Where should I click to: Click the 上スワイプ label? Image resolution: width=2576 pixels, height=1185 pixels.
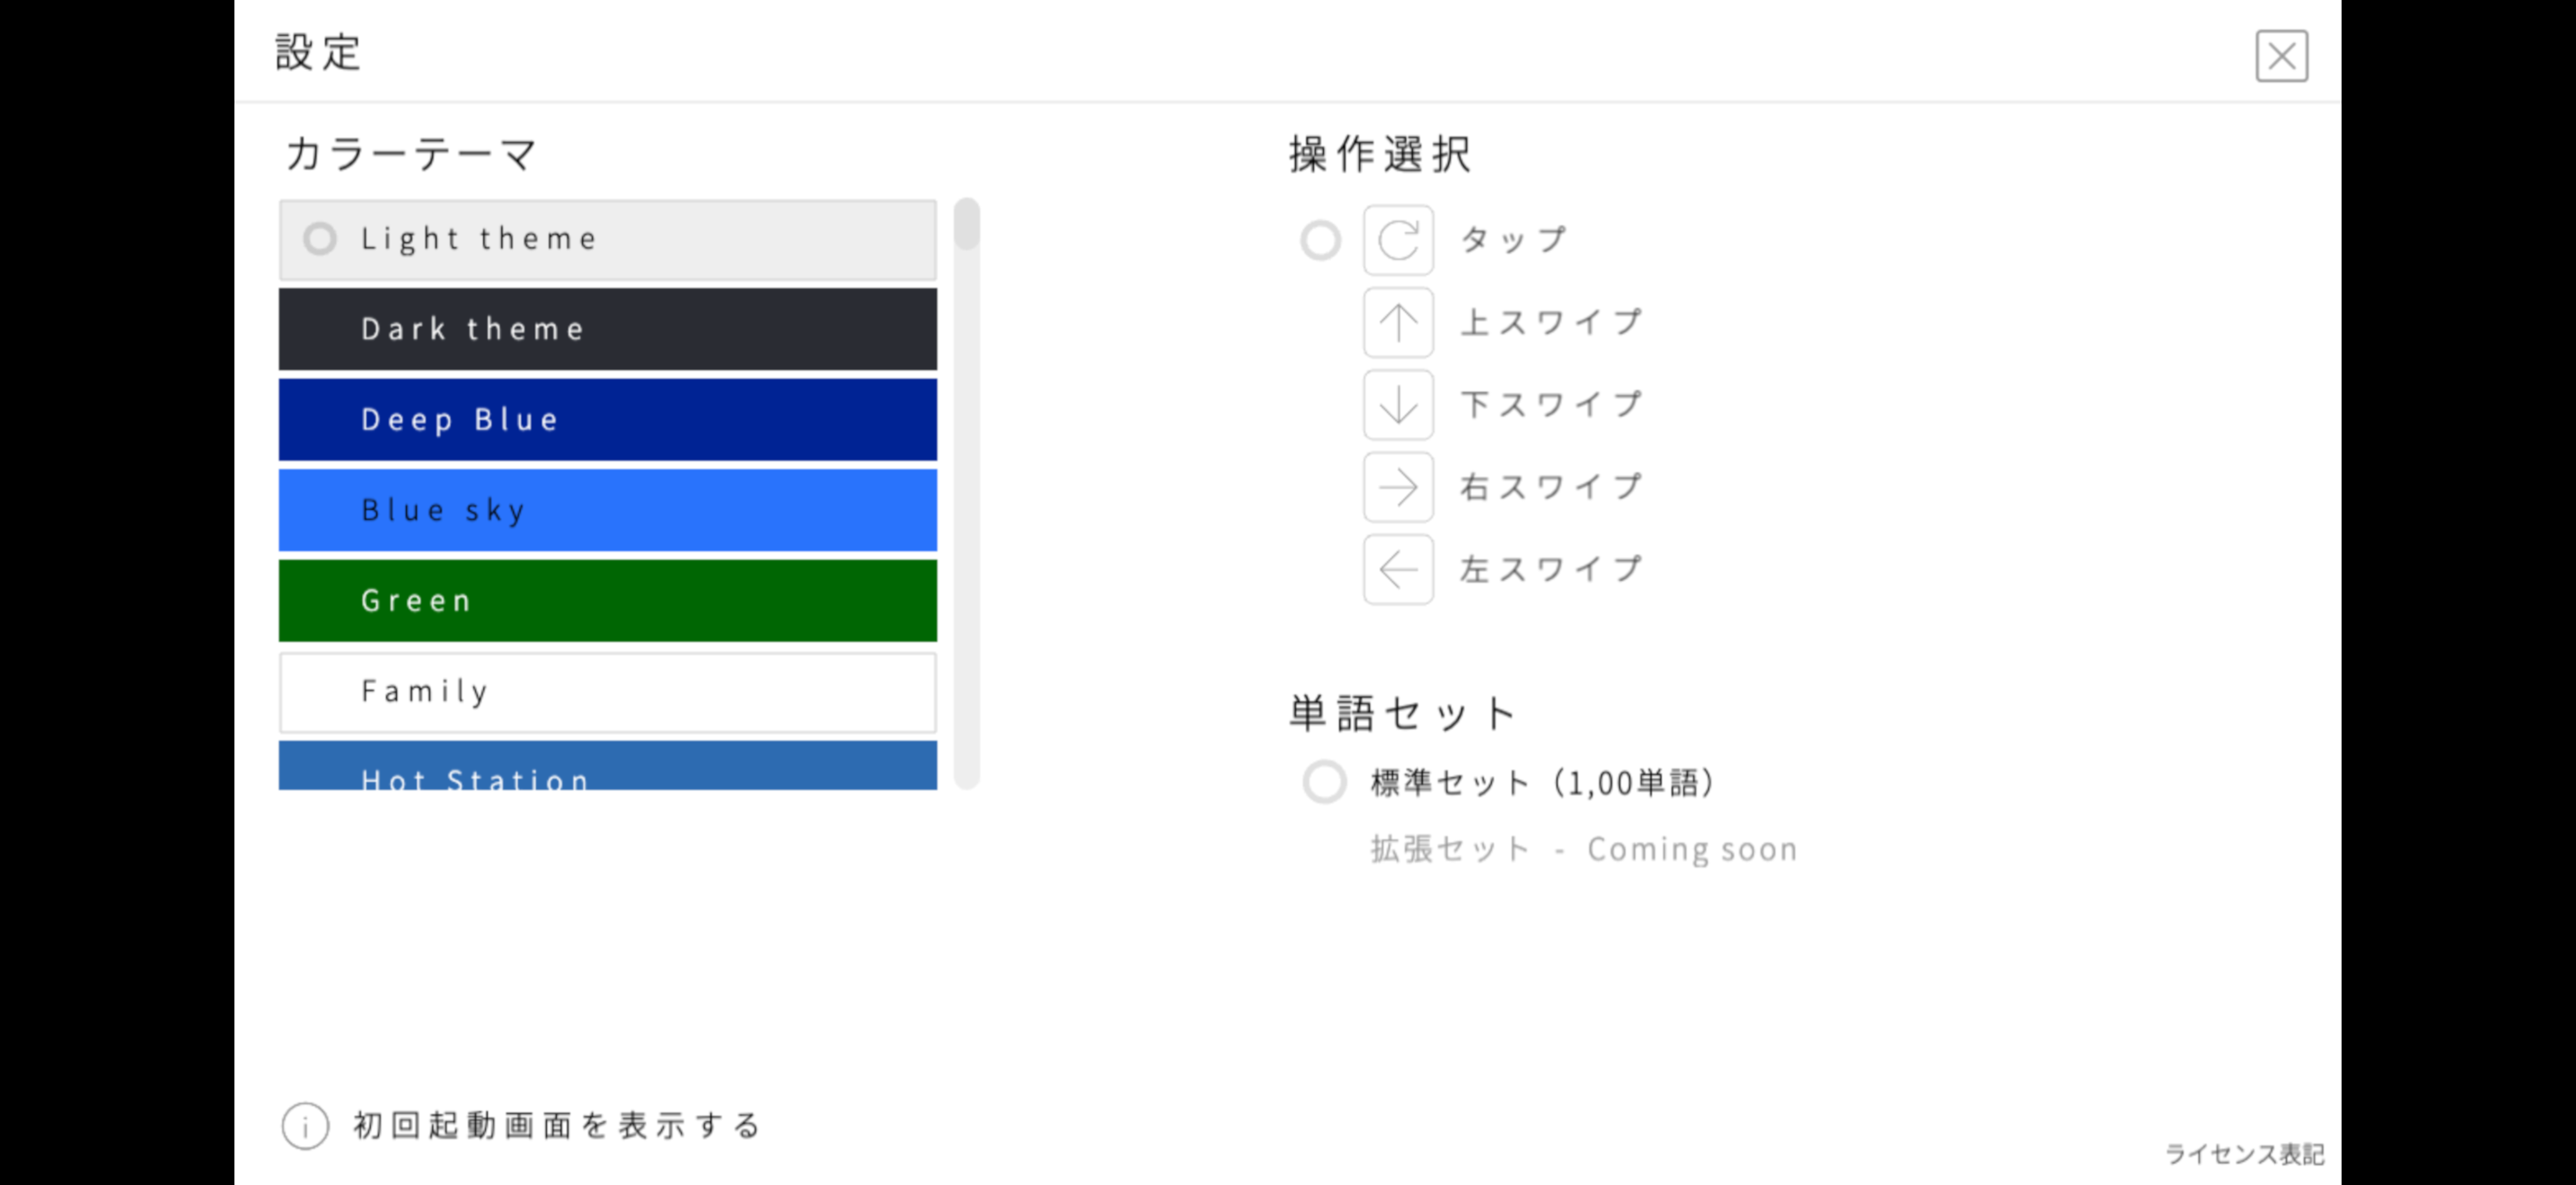[x=1551, y=322]
